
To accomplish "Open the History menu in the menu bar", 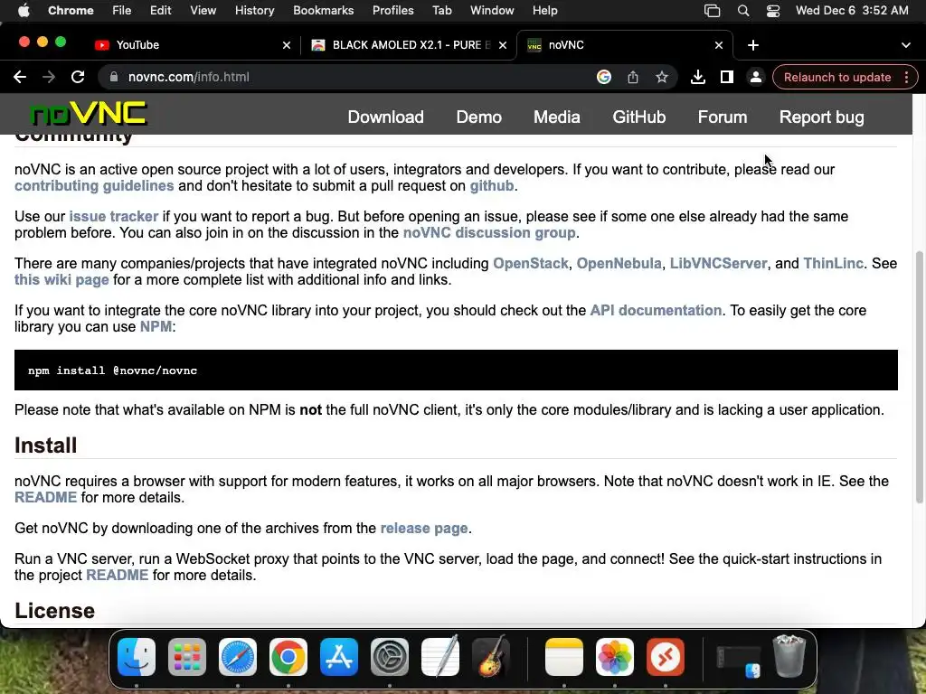I will 254,11.
